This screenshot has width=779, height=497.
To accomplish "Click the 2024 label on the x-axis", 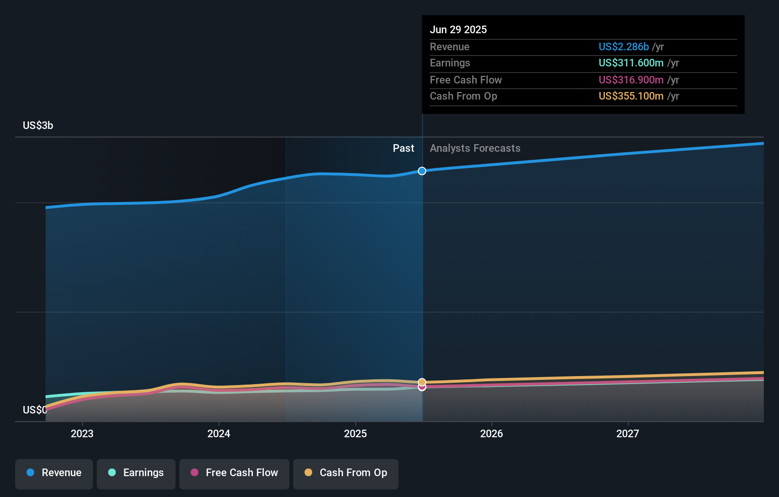I will [218, 433].
